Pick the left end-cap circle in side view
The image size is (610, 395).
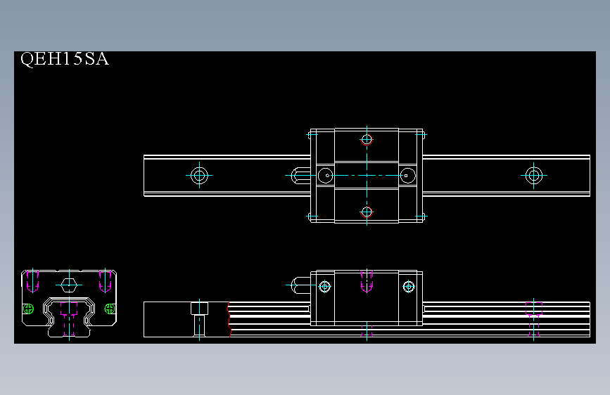click(x=325, y=287)
